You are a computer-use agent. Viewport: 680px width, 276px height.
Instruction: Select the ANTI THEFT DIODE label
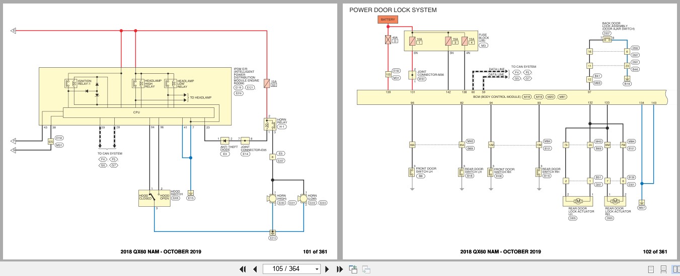pyautogui.click(x=228, y=148)
